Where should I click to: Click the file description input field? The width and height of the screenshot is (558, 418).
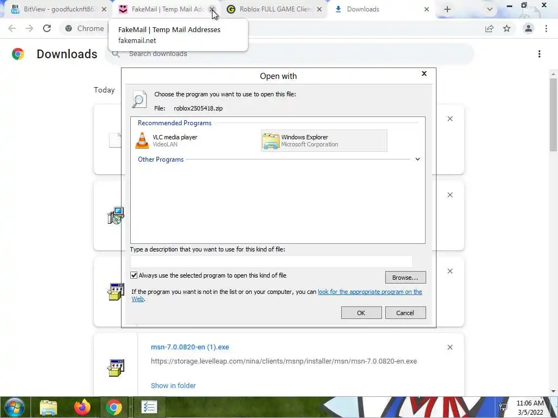pyautogui.click(x=271, y=261)
